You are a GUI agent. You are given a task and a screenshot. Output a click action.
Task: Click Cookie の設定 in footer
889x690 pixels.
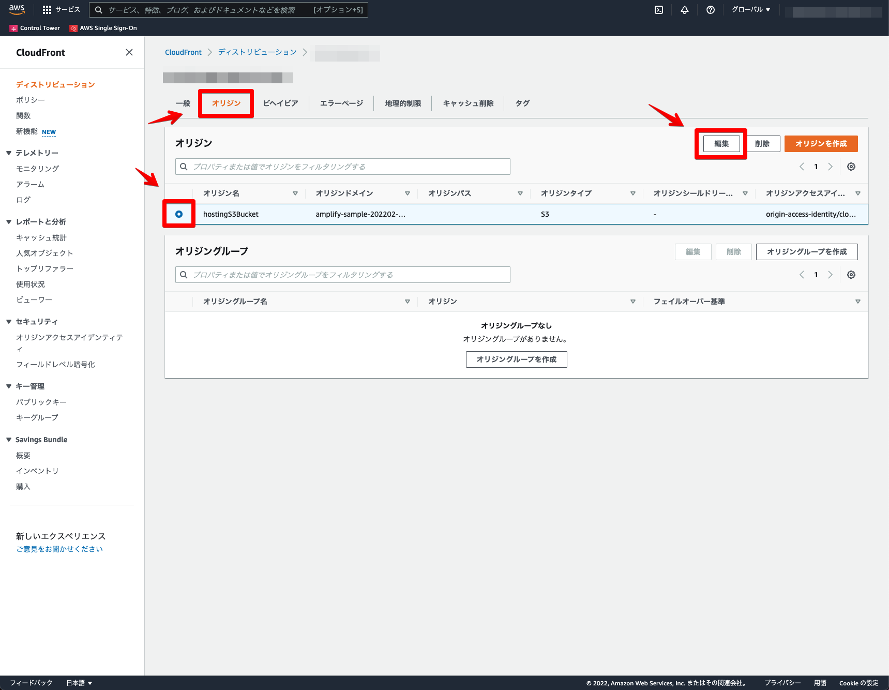[858, 683]
